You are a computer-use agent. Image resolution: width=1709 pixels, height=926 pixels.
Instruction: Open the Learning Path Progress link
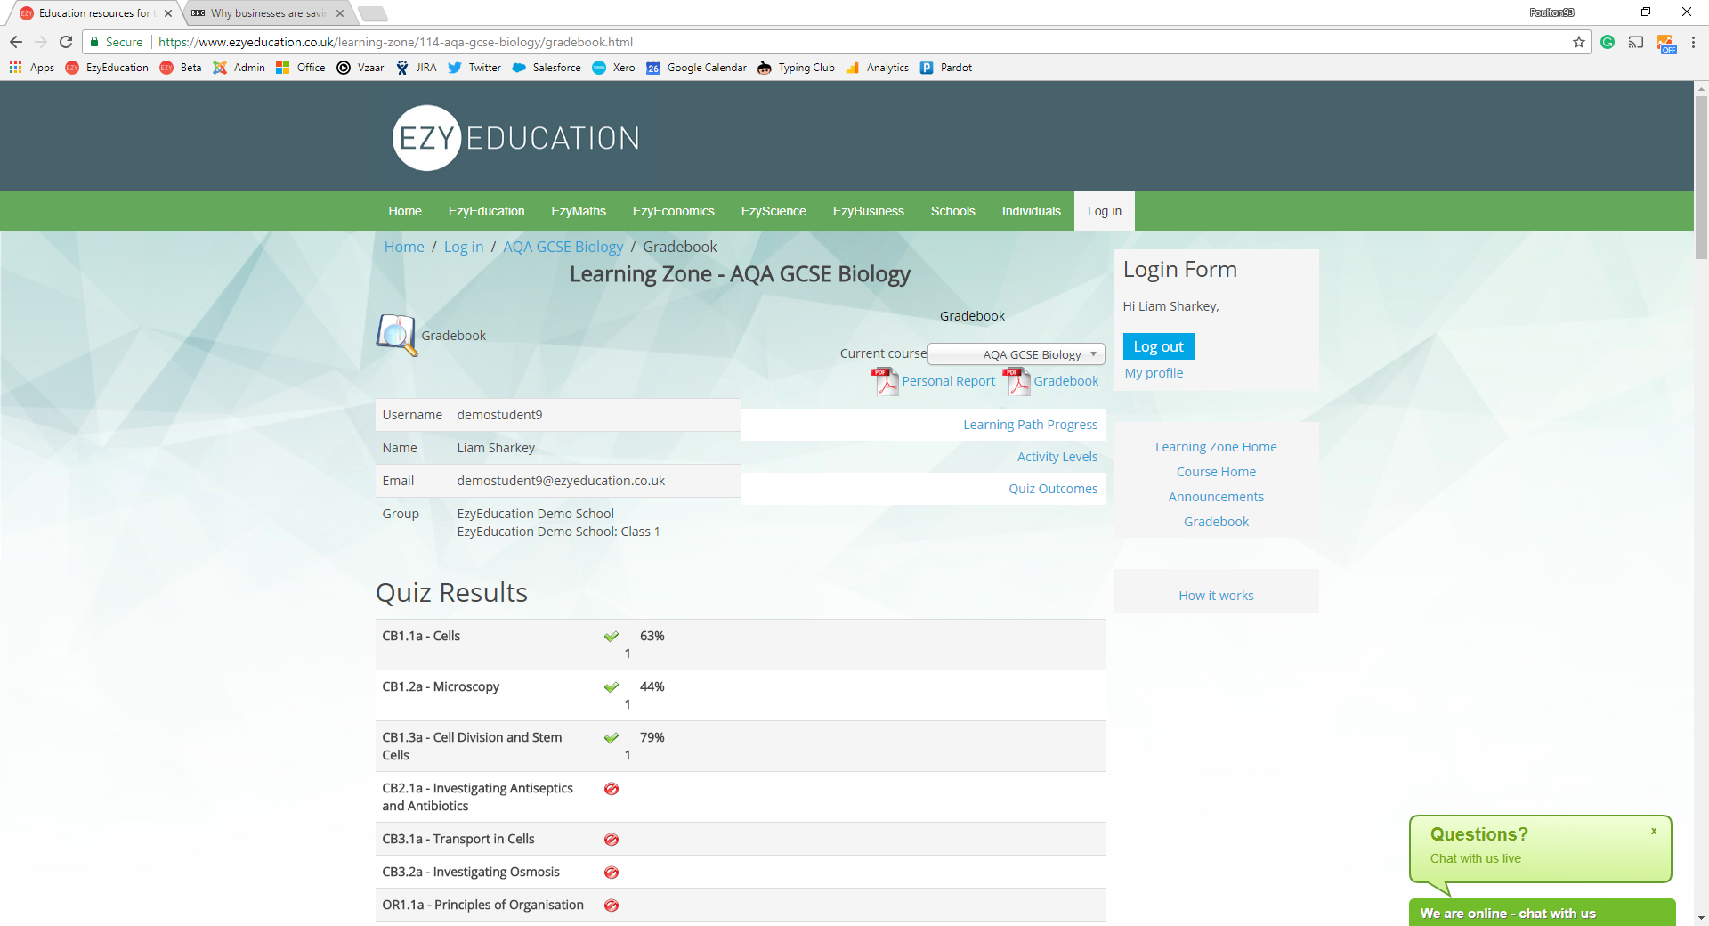pos(1031,425)
